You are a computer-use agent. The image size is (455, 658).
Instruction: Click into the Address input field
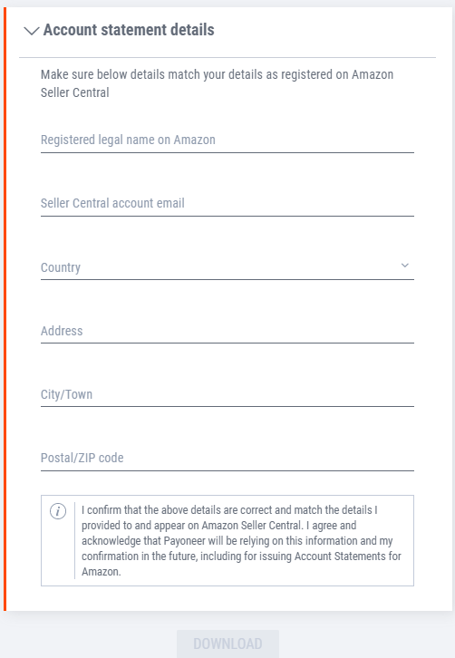pyautogui.click(x=227, y=331)
